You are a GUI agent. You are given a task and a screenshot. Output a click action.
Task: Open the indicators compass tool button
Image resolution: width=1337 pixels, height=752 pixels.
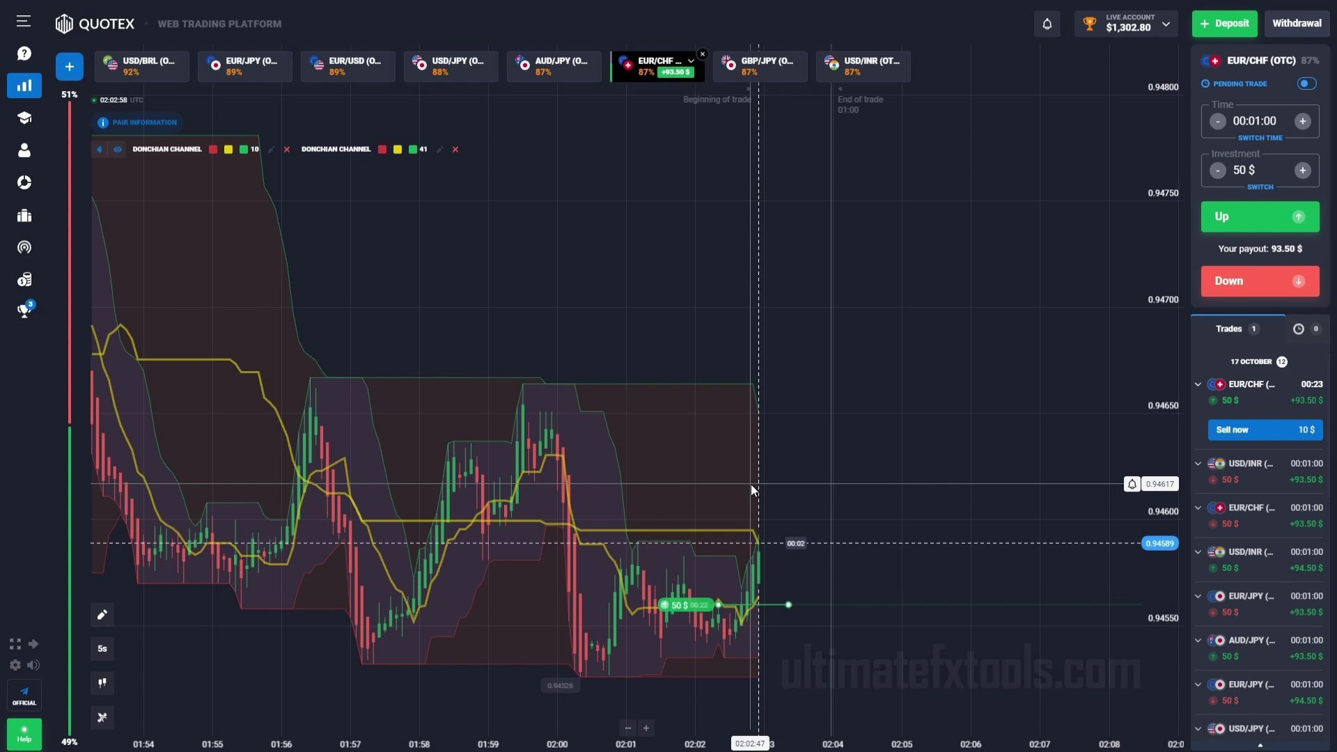[x=102, y=718]
